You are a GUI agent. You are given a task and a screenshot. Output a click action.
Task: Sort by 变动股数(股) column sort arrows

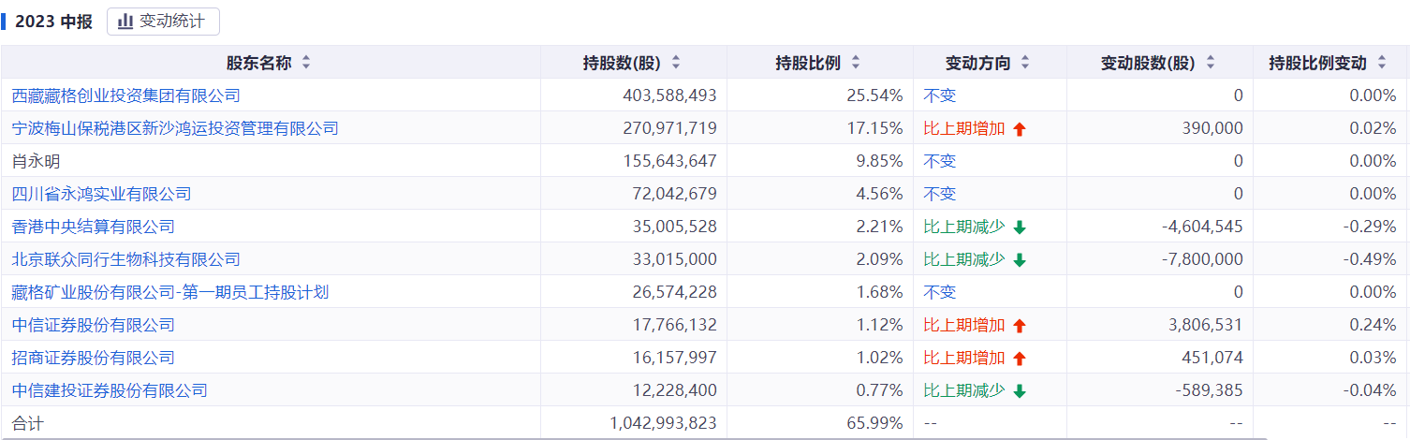(x=1211, y=64)
